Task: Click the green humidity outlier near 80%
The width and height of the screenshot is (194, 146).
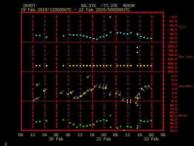Action: pyautogui.click(x=137, y=105)
